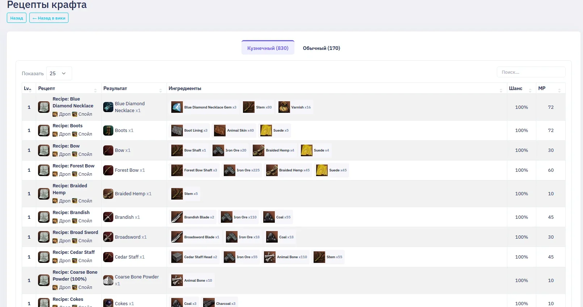The height and width of the screenshot is (307, 583).
Task: Click the Varnish pouch ingredient icon
Action: [x=284, y=107]
